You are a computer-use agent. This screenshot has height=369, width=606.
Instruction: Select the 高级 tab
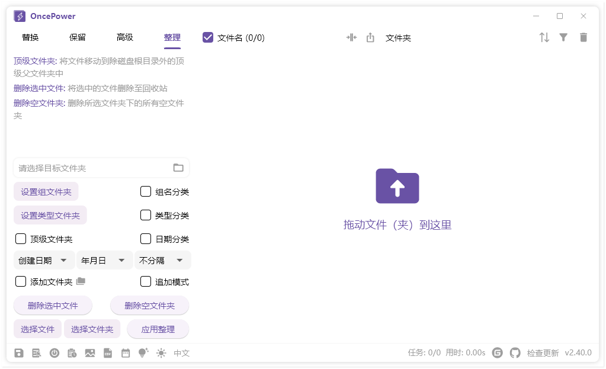coord(124,37)
